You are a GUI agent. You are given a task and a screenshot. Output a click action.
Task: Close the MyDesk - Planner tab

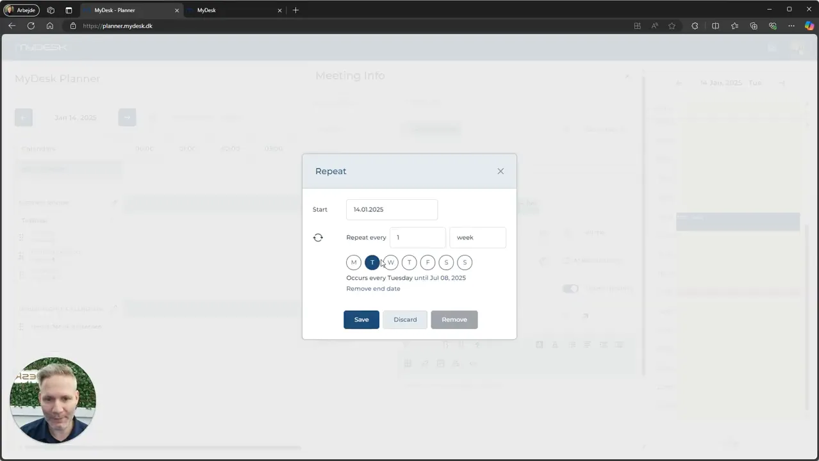coord(177,10)
